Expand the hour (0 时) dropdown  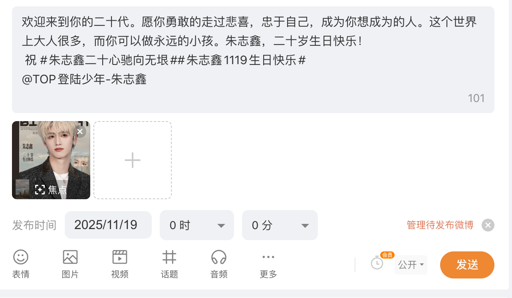tap(196, 225)
